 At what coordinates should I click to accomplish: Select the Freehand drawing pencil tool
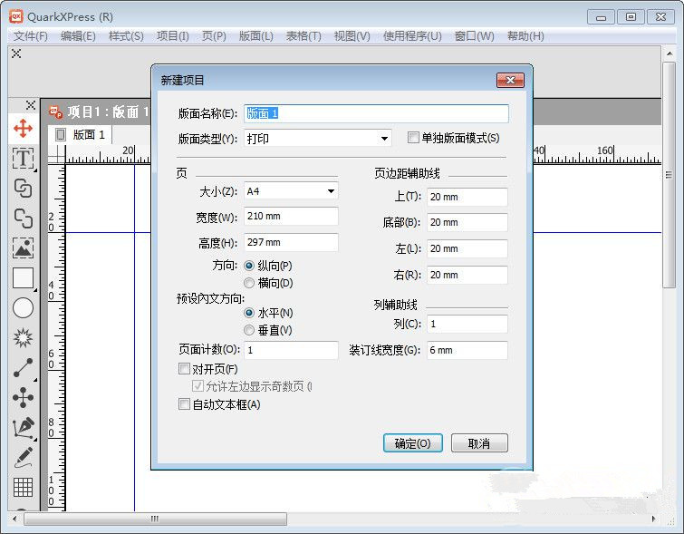click(x=23, y=457)
